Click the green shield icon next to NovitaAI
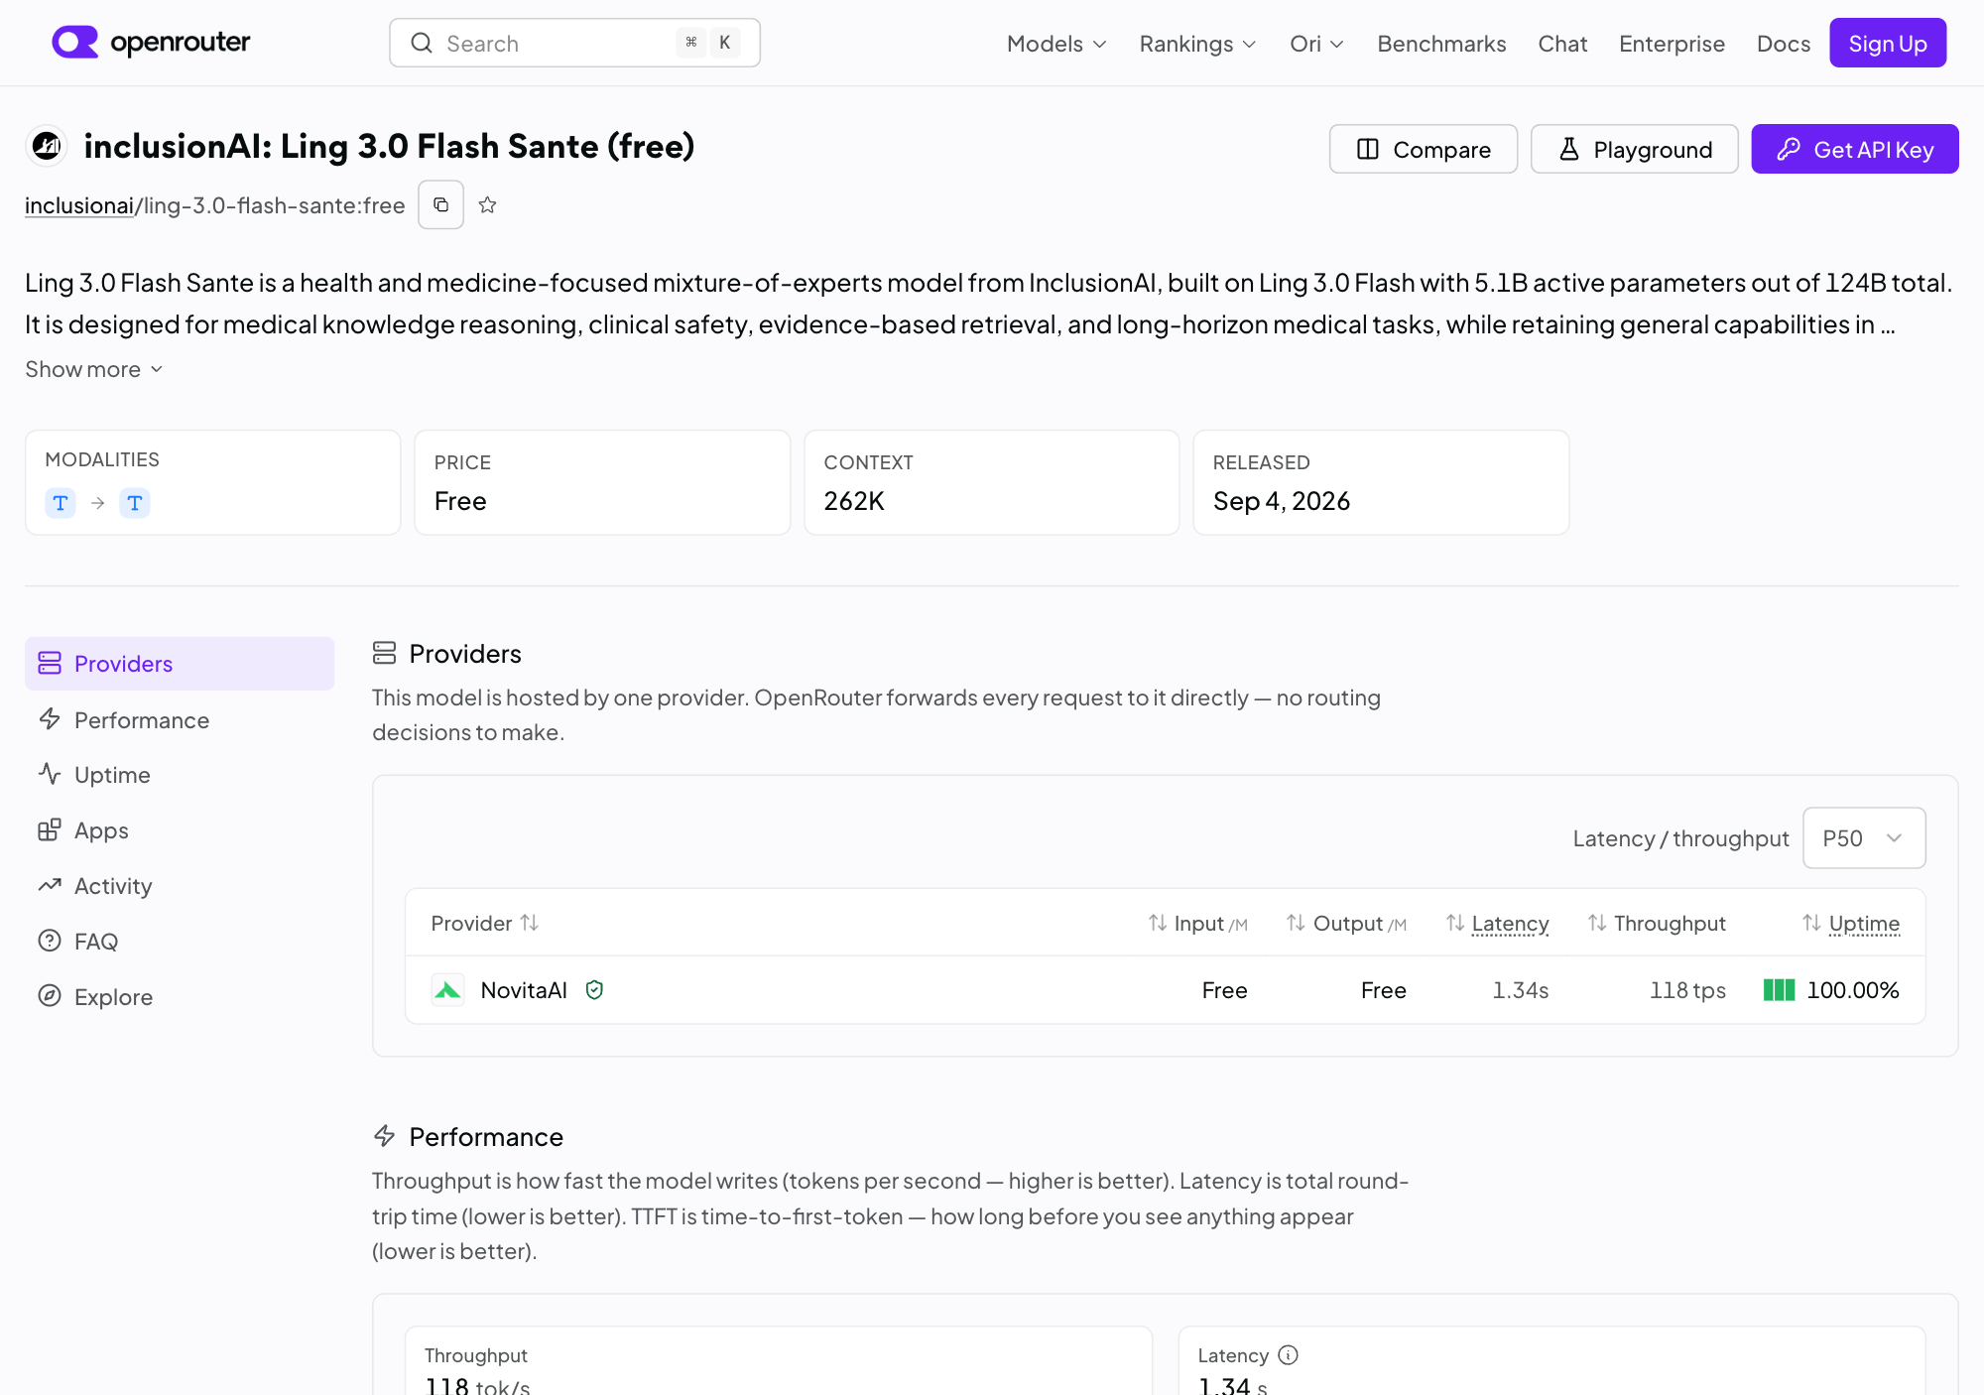Image resolution: width=1984 pixels, height=1395 pixels. coord(594,990)
